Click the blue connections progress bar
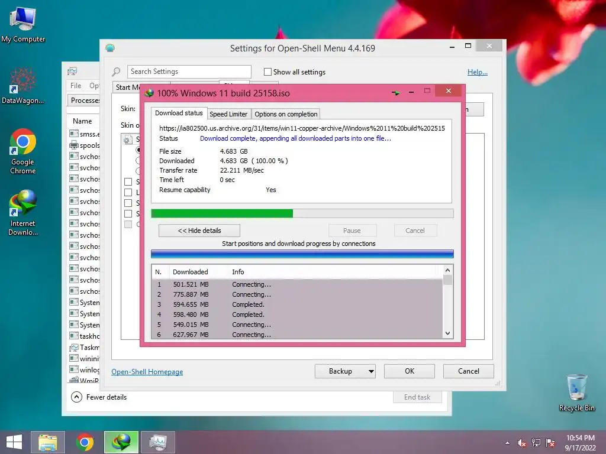This screenshot has width=606, height=454. 302,254
